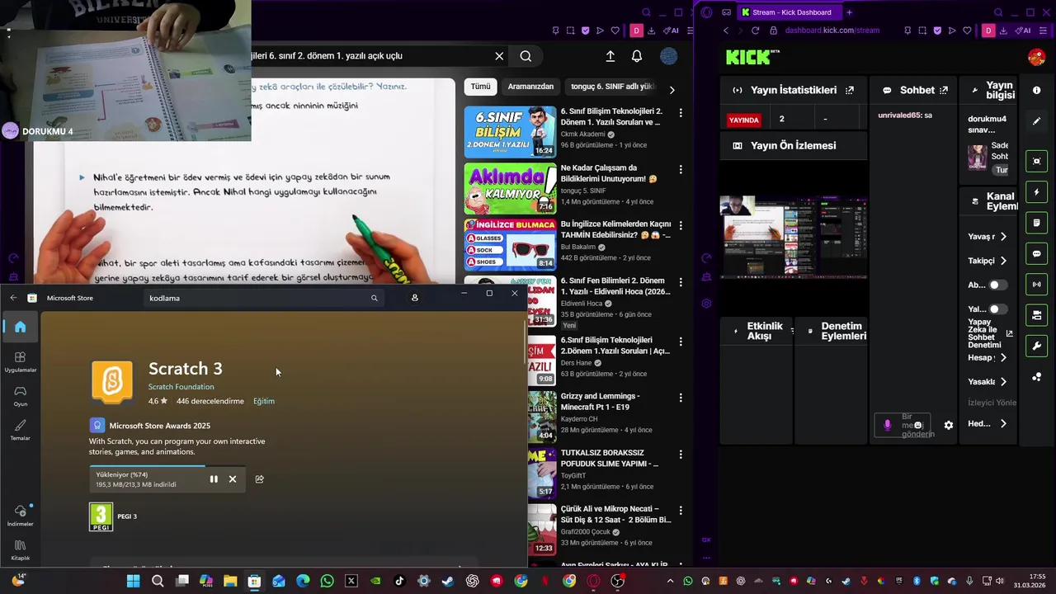Open Ne Kadar Çalışsam da video thumbnail
The width and height of the screenshot is (1056, 594).
click(510, 188)
